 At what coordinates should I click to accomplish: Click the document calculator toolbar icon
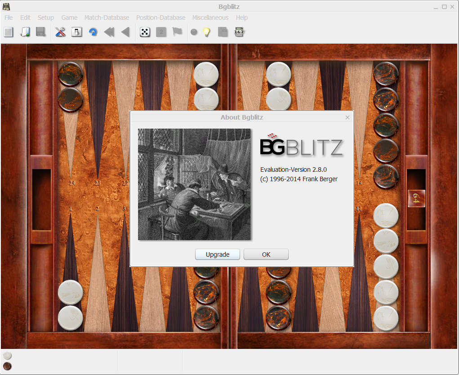coord(223,32)
